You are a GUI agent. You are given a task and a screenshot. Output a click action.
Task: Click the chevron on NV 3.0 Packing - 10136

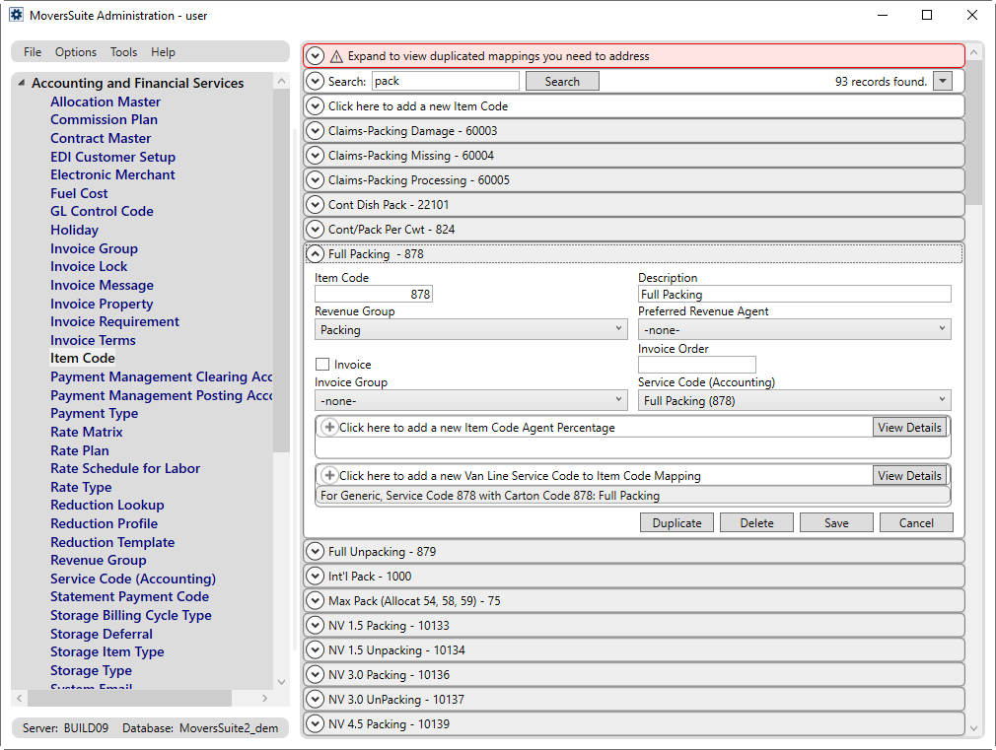click(x=315, y=674)
